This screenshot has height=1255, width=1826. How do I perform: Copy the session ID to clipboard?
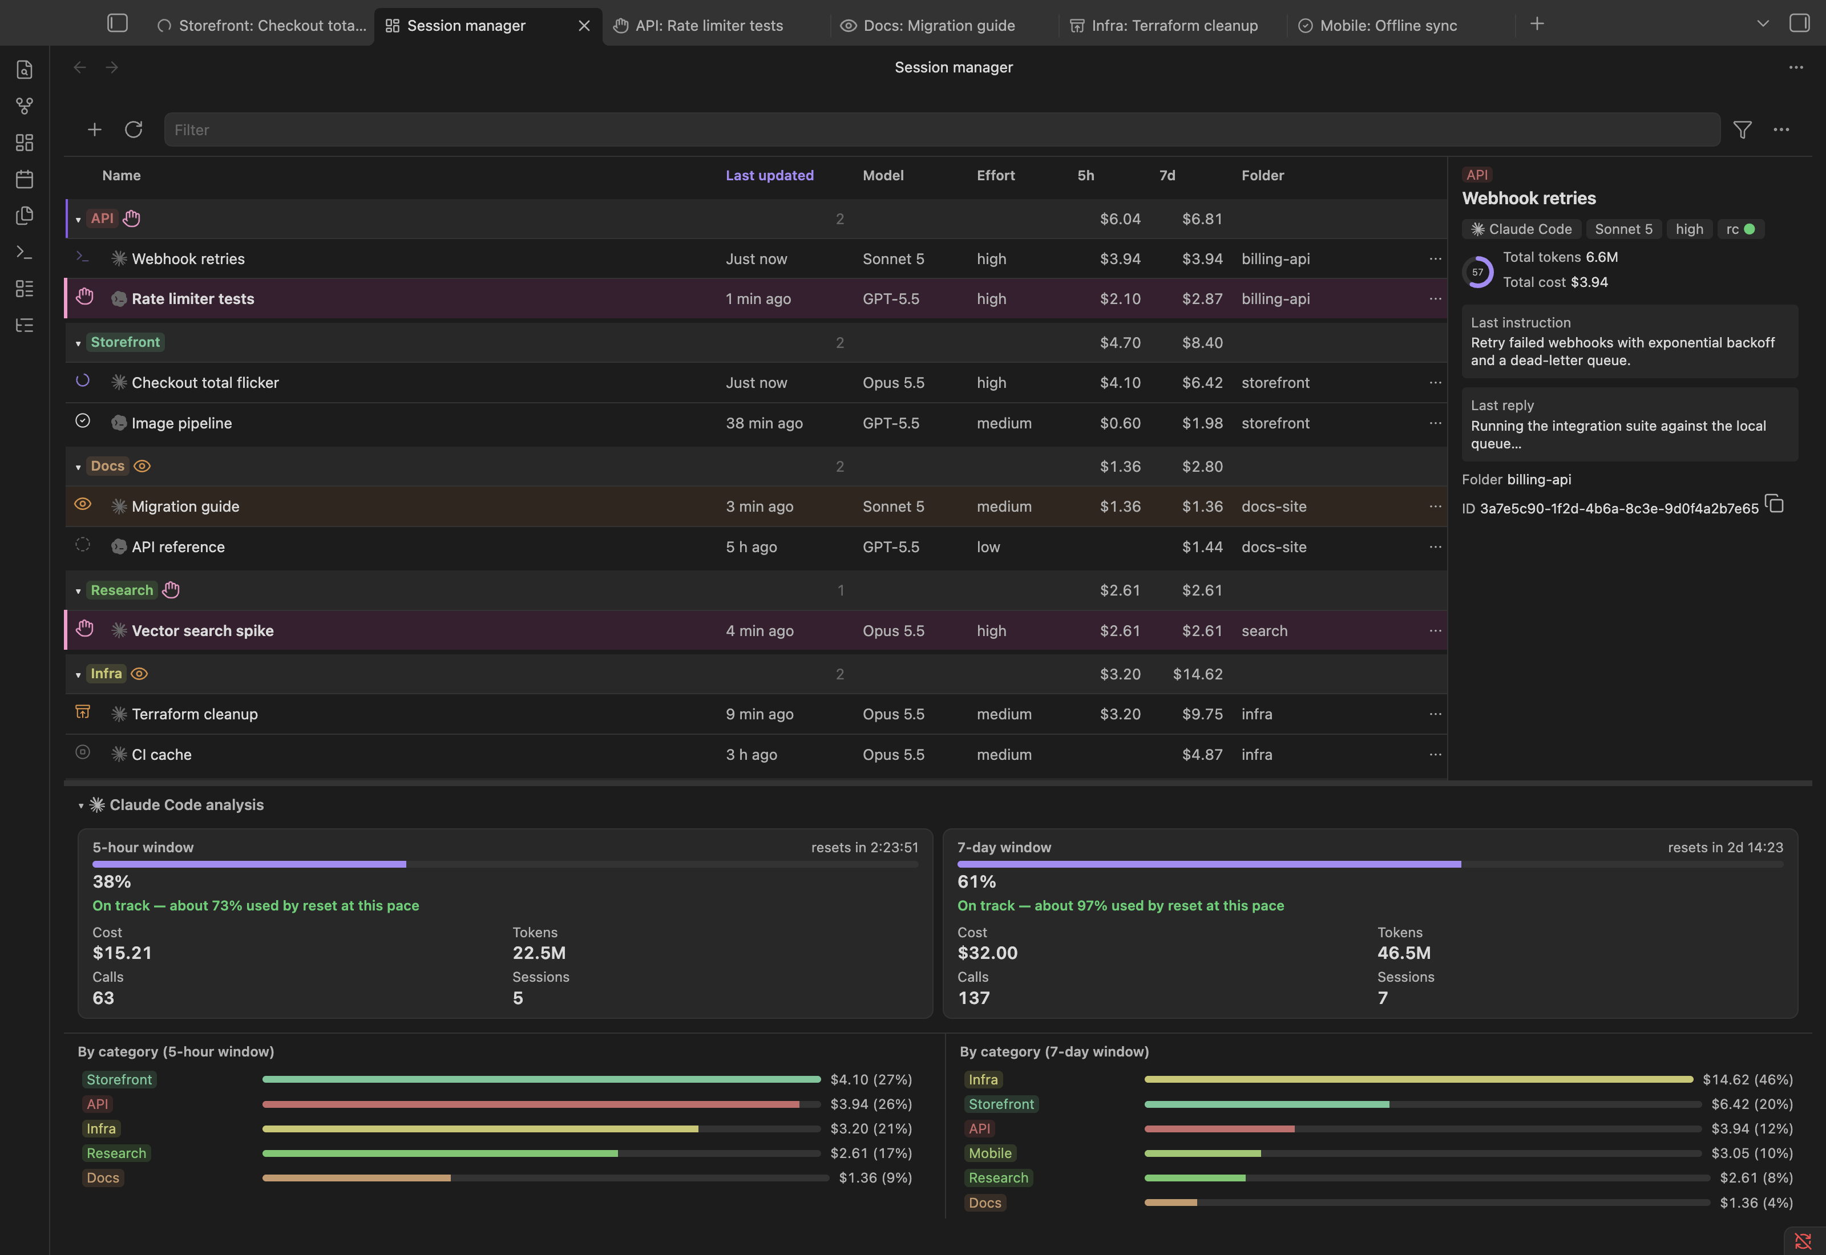1774,503
